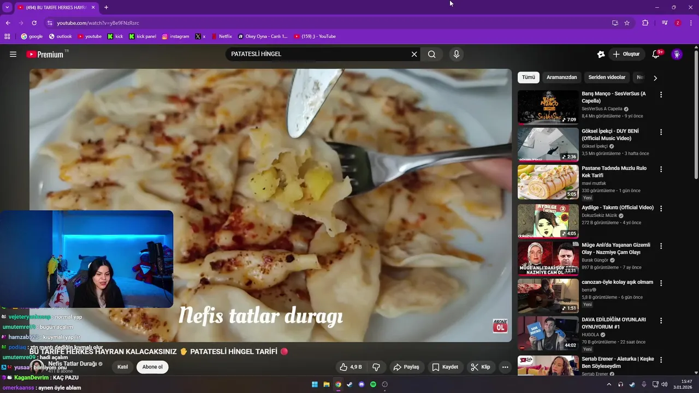Select the Tümü filter chip
This screenshot has width=699, height=393.
(529, 78)
